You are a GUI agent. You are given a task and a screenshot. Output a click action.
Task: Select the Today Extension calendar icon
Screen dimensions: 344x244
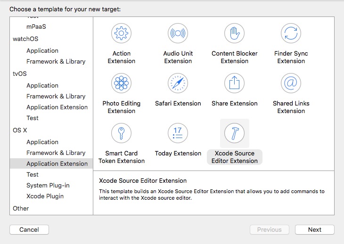178,133
